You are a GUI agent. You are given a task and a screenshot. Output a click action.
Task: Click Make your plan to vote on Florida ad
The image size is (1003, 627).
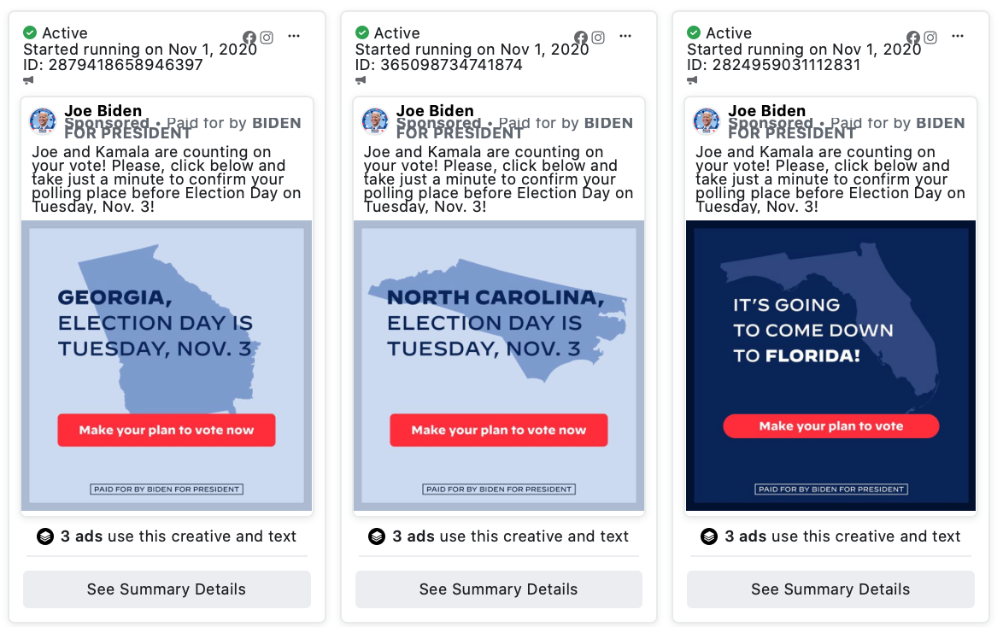click(831, 426)
